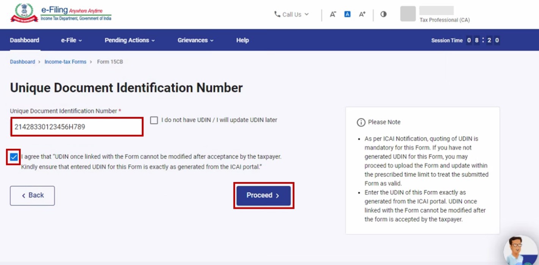Expand the Pending Actions menu
This screenshot has height=265, width=539.
(x=130, y=40)
